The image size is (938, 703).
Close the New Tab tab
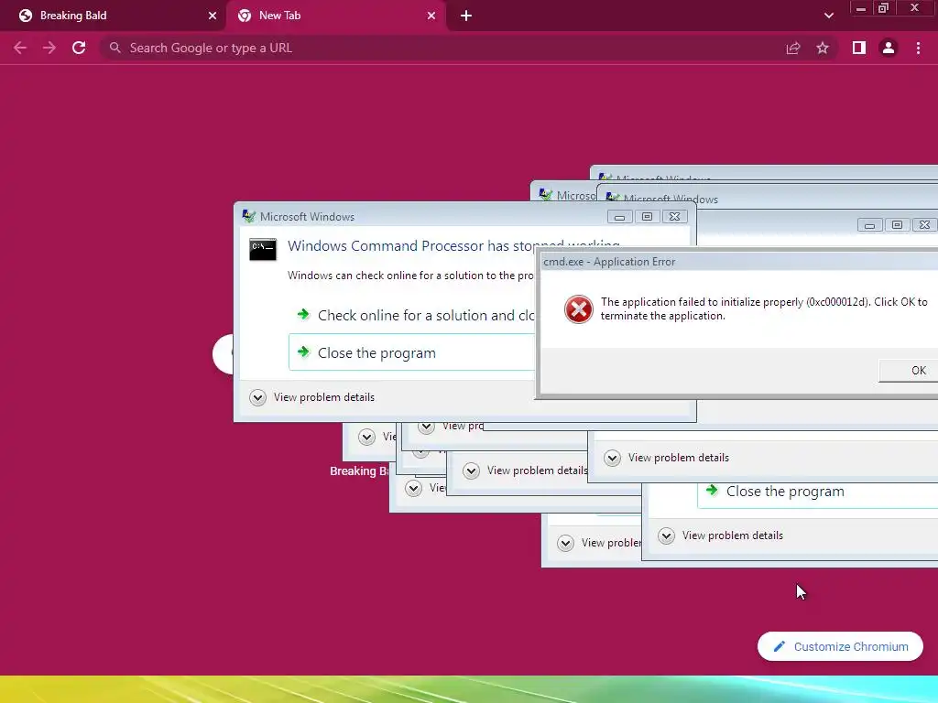click(431, 16)
